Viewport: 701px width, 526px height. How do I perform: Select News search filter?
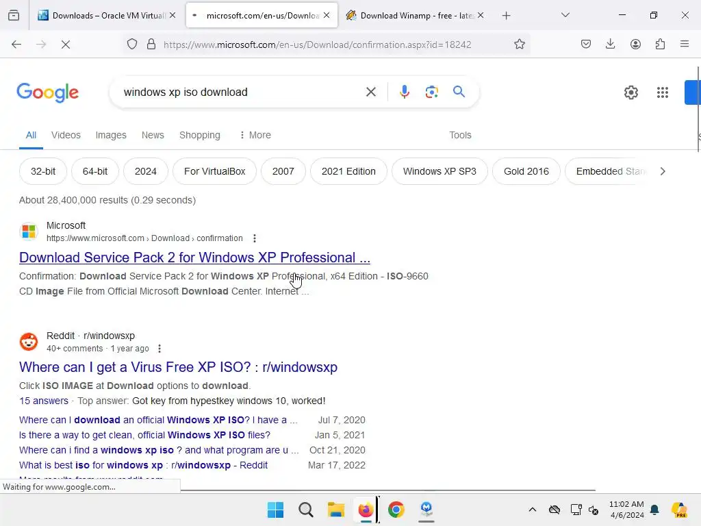pos(153,135)
